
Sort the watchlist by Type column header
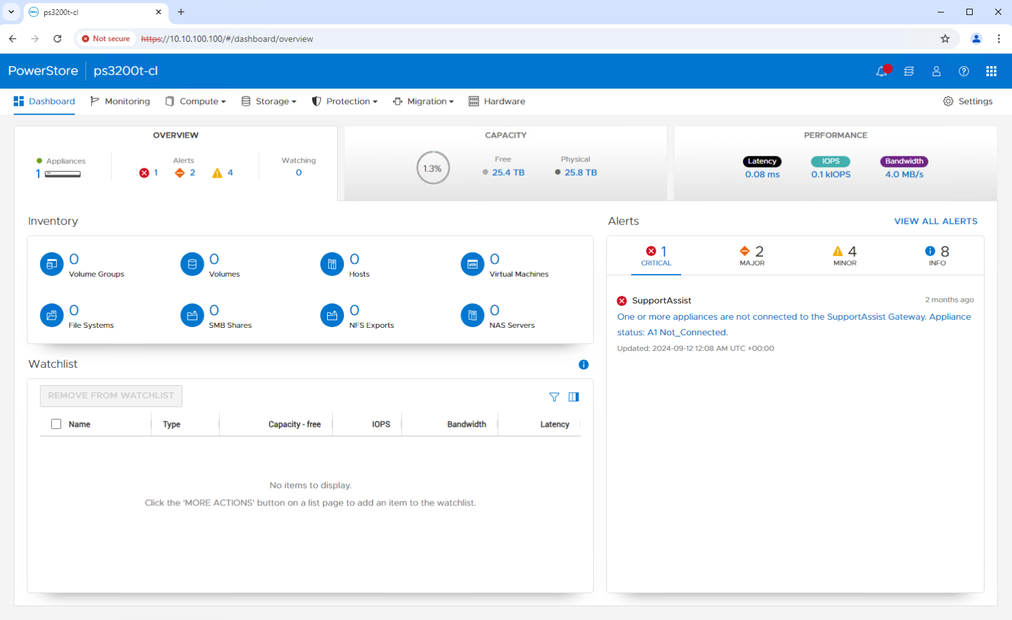coord(171,424)
